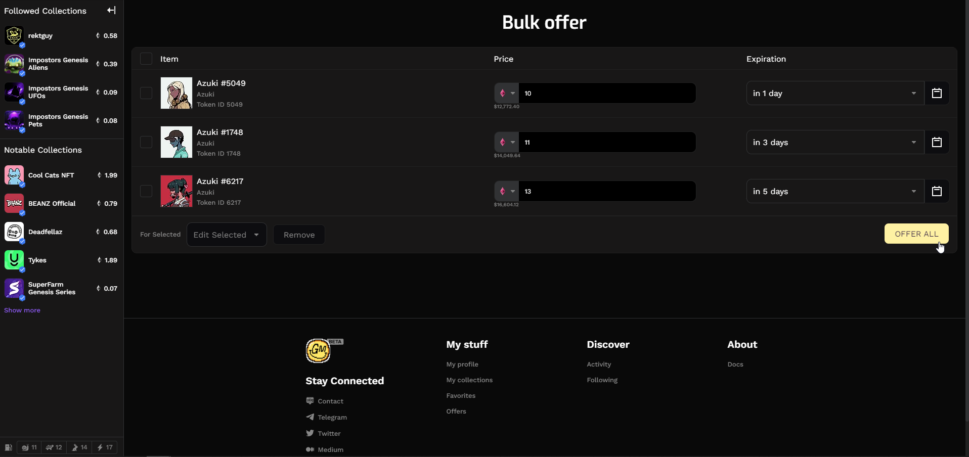
Task: Open the rektguy collection in sidebar
Action: click(40, 36)
